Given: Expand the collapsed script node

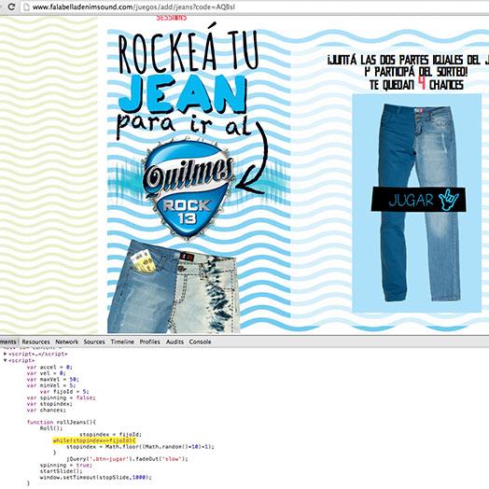Looking at the screenshot, I should coord(5,354).
